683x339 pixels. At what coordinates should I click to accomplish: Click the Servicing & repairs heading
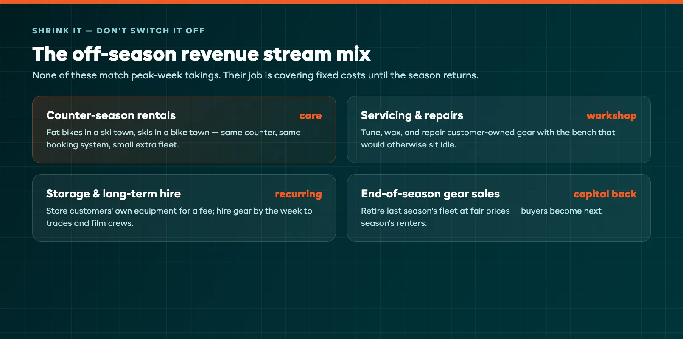pos(412,115)
